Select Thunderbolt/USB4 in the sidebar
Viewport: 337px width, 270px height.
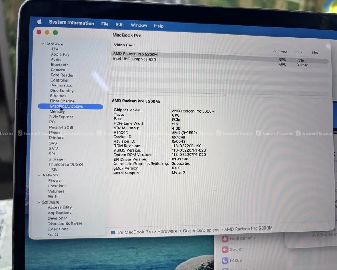tap(66, 165)
